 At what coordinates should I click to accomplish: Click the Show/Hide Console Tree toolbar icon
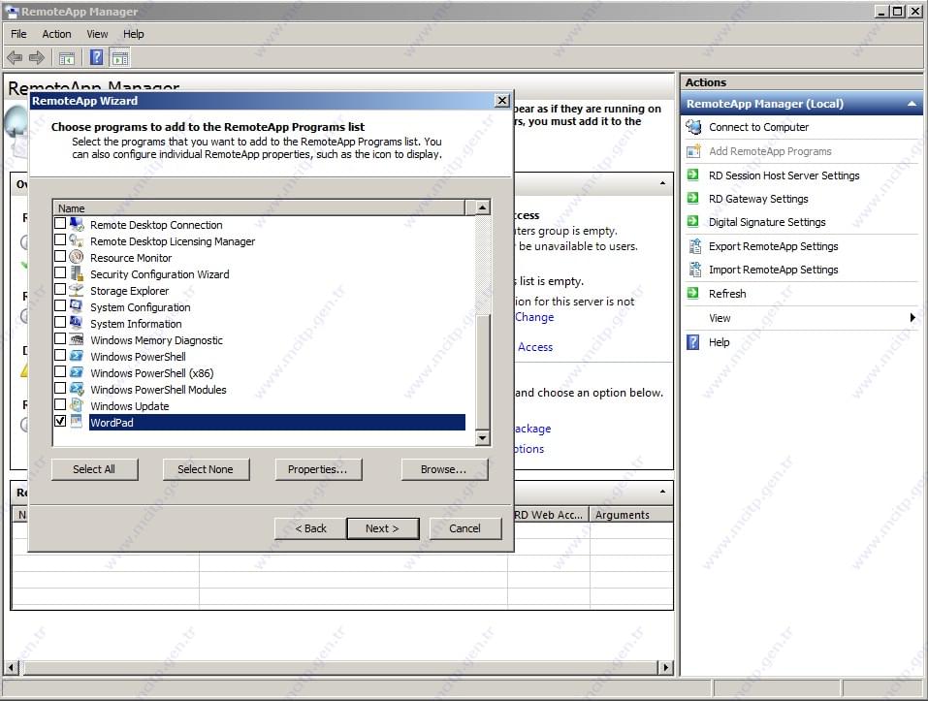(x=67, y=58)
